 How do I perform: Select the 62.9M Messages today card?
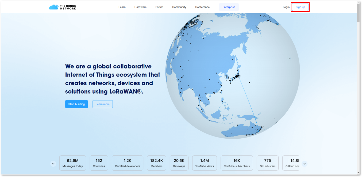73,163
